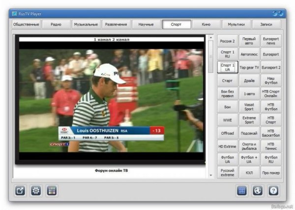Play the Top gear TV channel
The height and width of the screenshot is (210, 295).
coord(249,67)
